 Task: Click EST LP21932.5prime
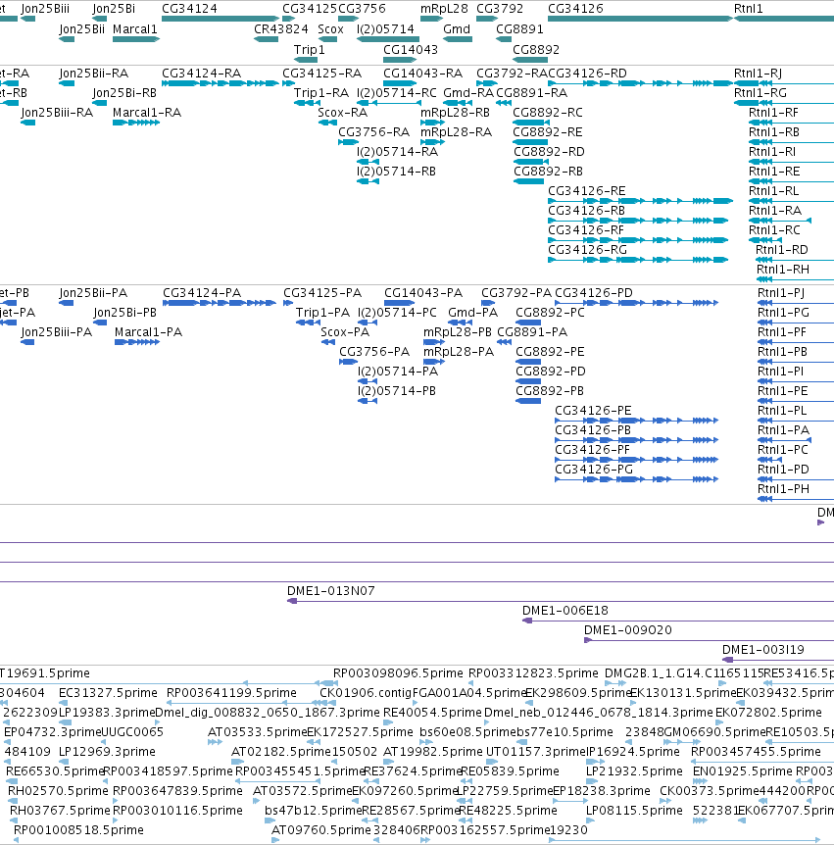[634, 771]
